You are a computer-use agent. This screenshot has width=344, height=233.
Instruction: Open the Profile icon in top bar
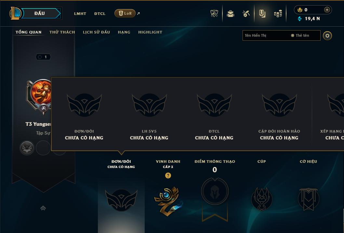(x=262, y=14)
